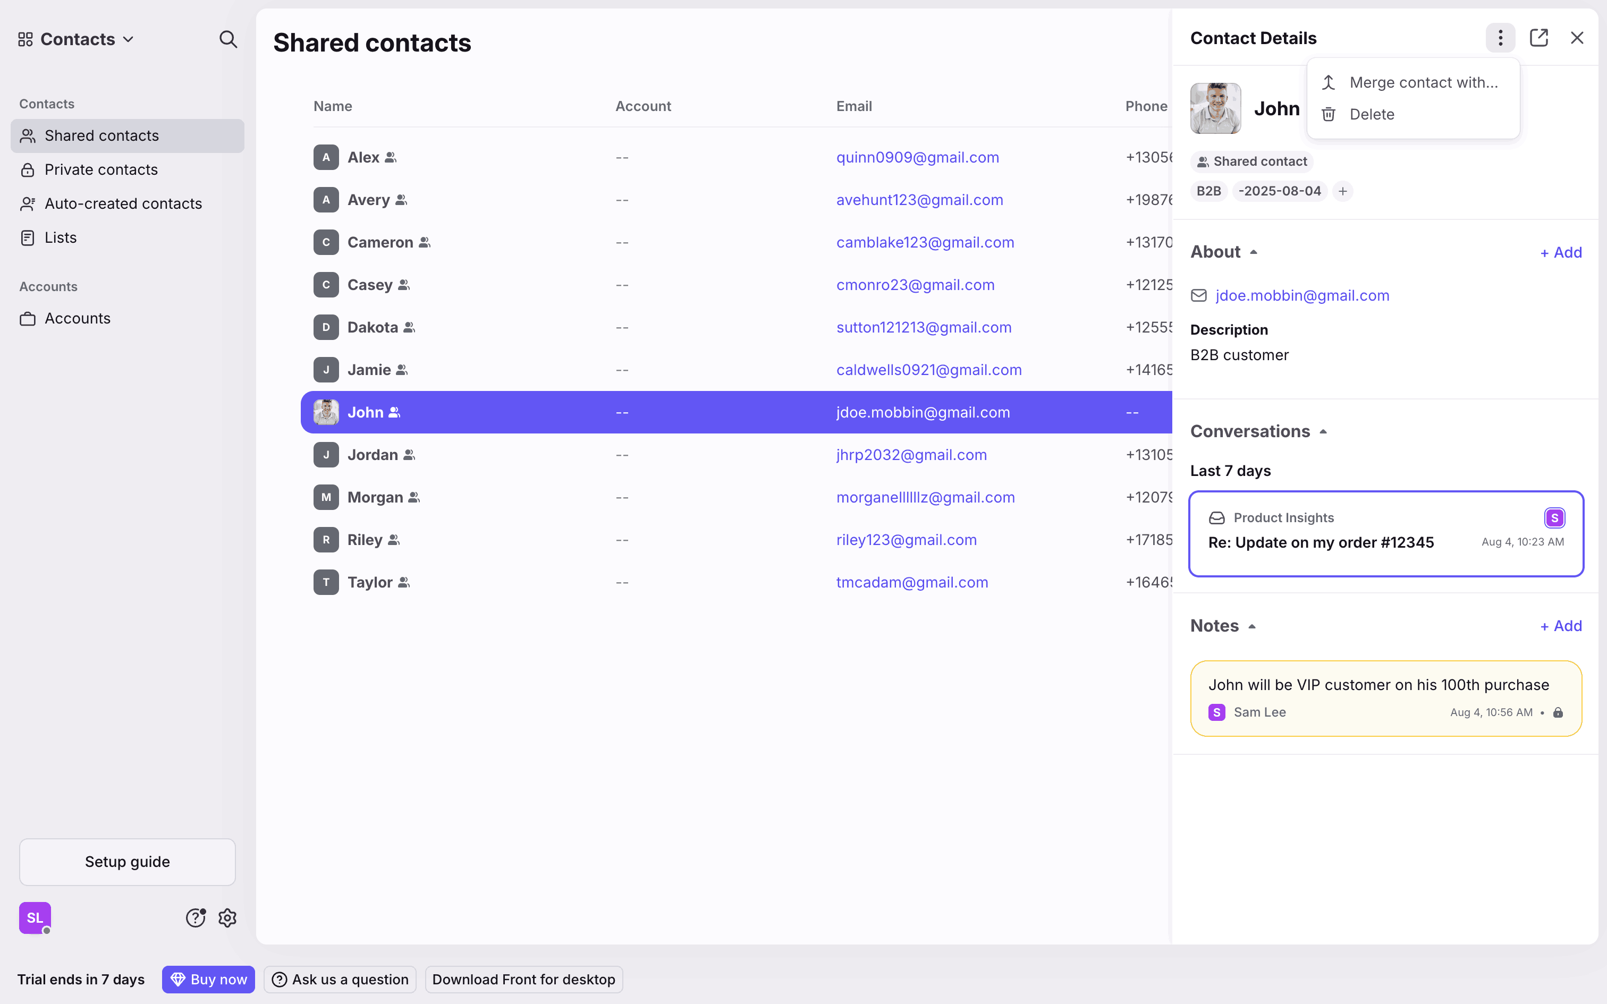
Task: Open the Setup guide button
Action: [128, 861]
